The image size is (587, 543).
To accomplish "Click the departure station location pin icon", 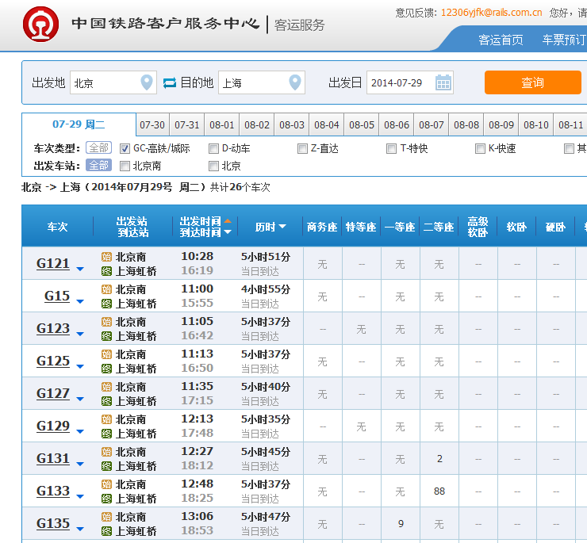I will click(147, 82).
